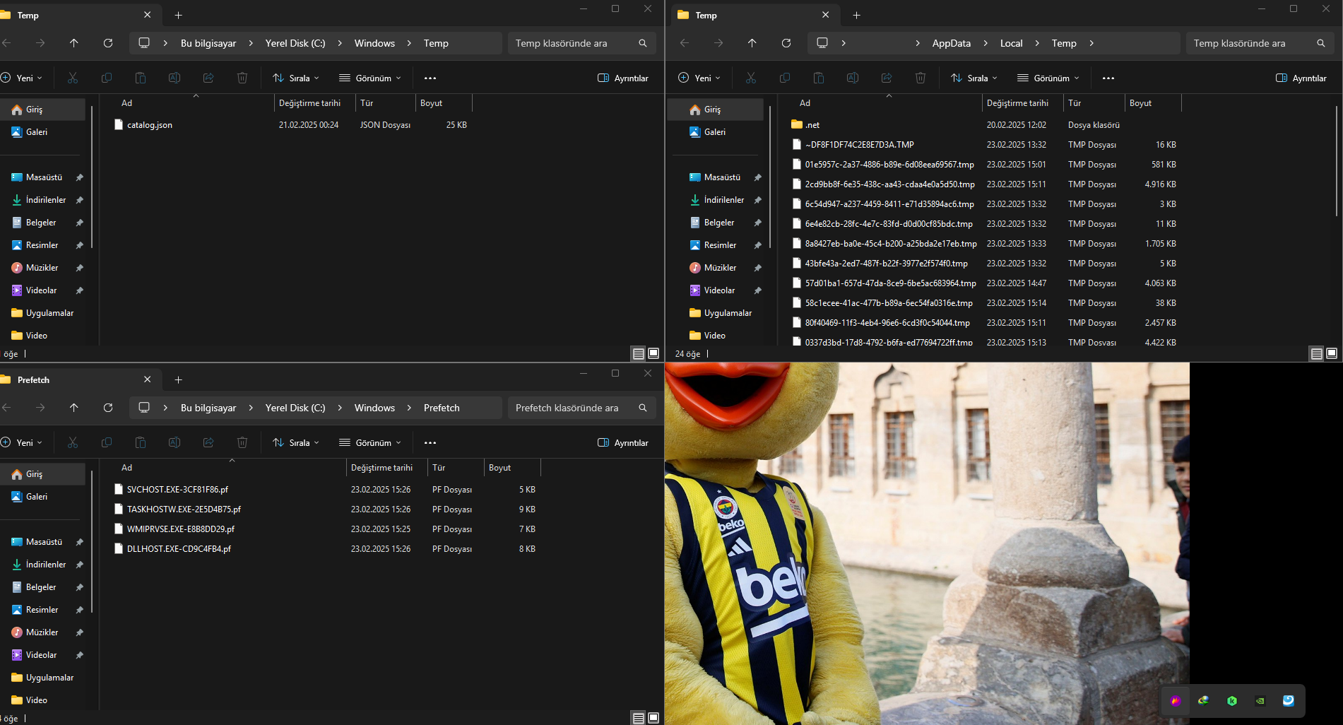The width and height of the screenshot is (1343, 725).
Task: Click the Cut scissors icon in the Prefetch window
Action: tap(73, 442)
